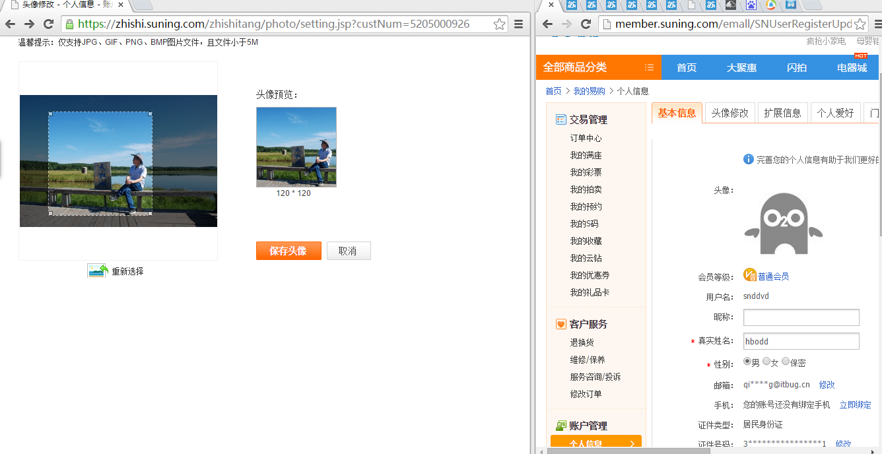The height and width of the screenshot is (454, 882).
Task: Bookmark member.suning.com page with star icon
Action: click(859, 24)
